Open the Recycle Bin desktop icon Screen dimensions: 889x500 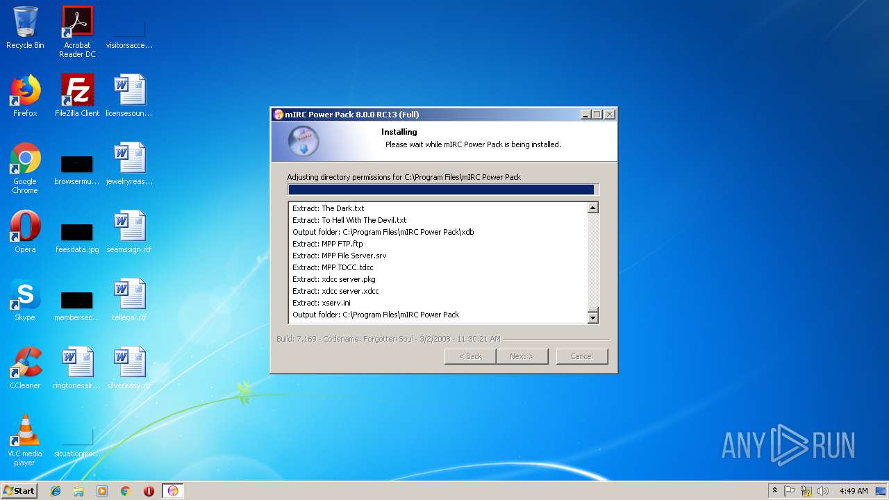click(25, 28)
